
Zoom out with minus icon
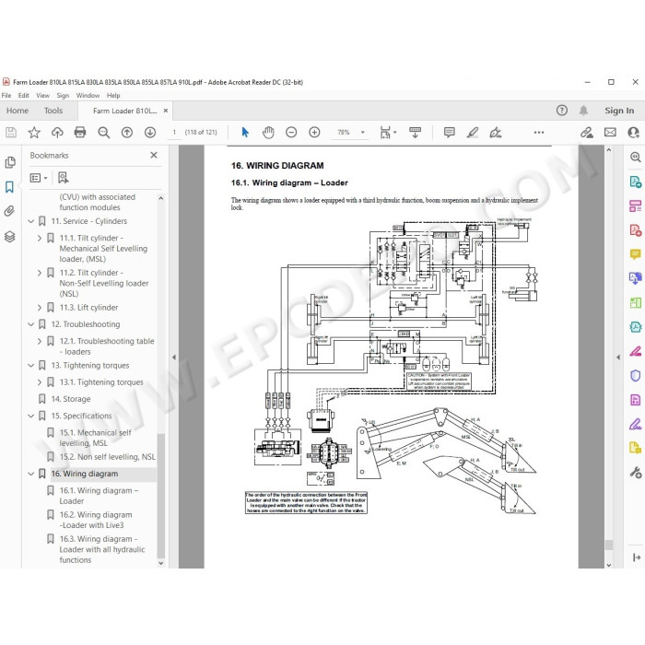point(291,133)
